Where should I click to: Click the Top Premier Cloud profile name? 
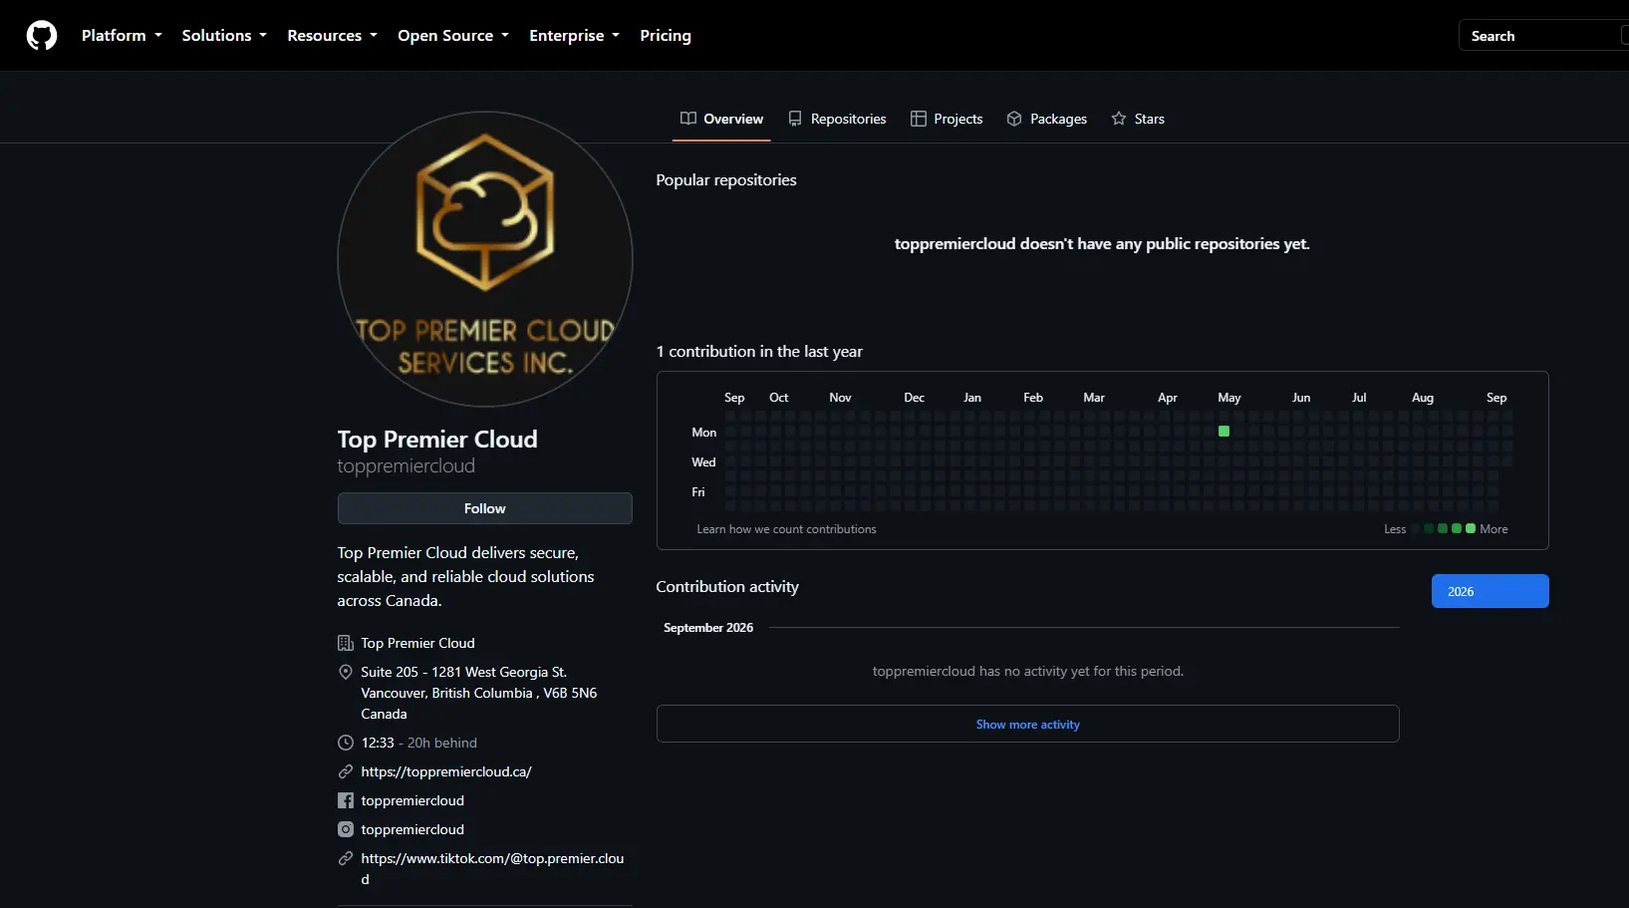[437, 440]
